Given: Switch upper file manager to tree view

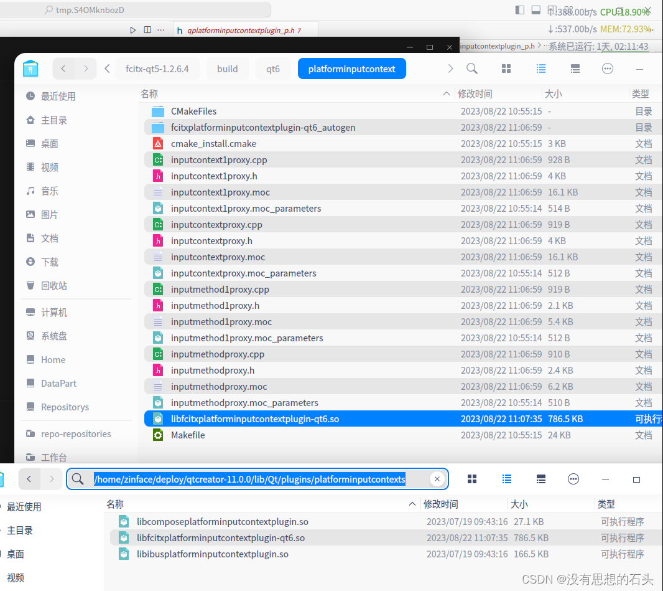Looking at the screenshot, I should pyautogui.click(x=575, y=69).
